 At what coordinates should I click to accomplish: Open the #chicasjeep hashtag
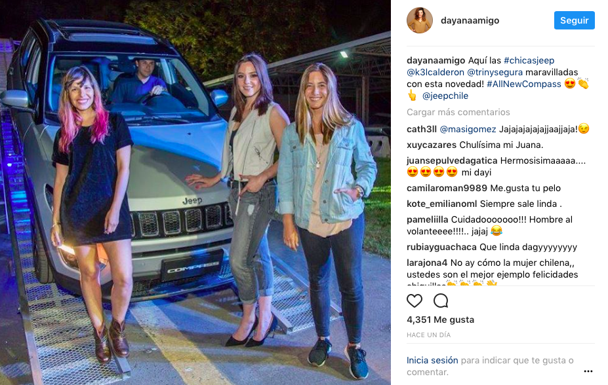pos(529,60)
